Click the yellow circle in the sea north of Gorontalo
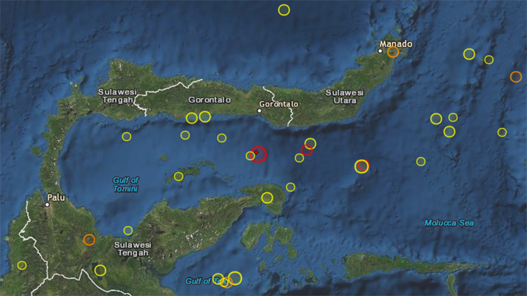Screen dimensions: 527x296 (x=284, y=10)
